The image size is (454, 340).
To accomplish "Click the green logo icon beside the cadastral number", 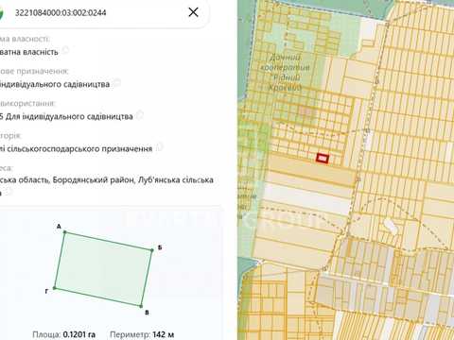I will point(2,13).
